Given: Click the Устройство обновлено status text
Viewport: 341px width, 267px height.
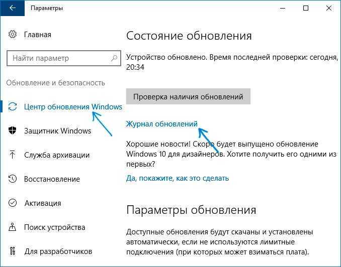Looking at the screenshot, I should coord(232,62).
